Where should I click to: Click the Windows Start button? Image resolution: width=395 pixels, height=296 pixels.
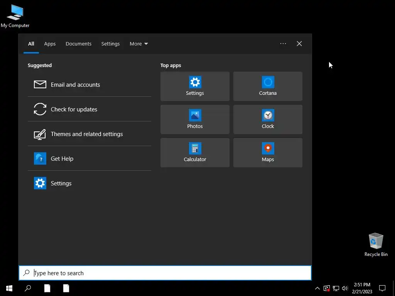[9, 288]
